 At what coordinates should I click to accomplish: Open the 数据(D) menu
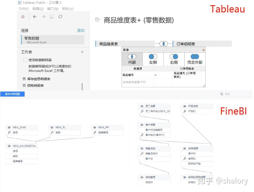pos(37,8)
